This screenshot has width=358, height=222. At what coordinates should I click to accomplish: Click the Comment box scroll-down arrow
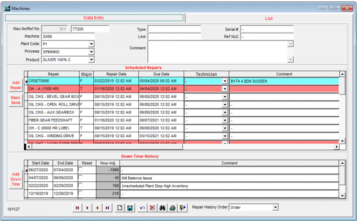(x=290, y=60)
